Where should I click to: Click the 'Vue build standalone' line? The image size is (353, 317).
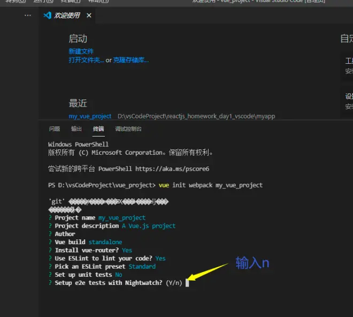click(86, 242)
